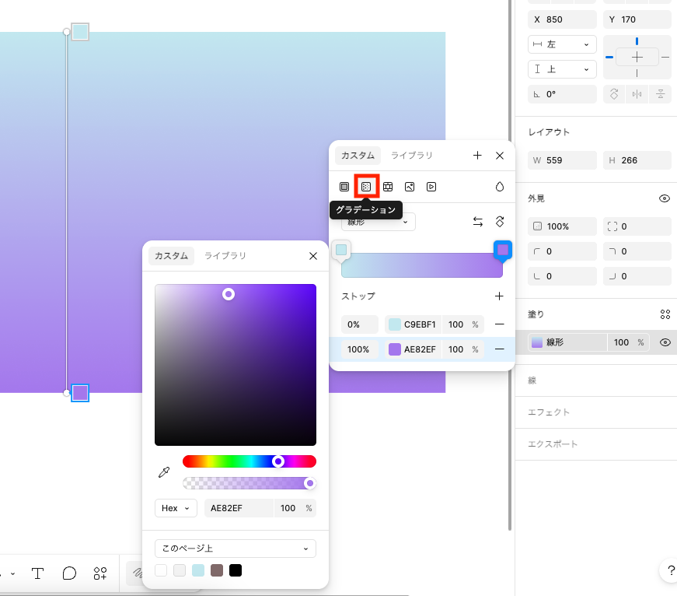
Task: Remove the C9EBF1 gradient stop
Action: (x=499, y=324)
